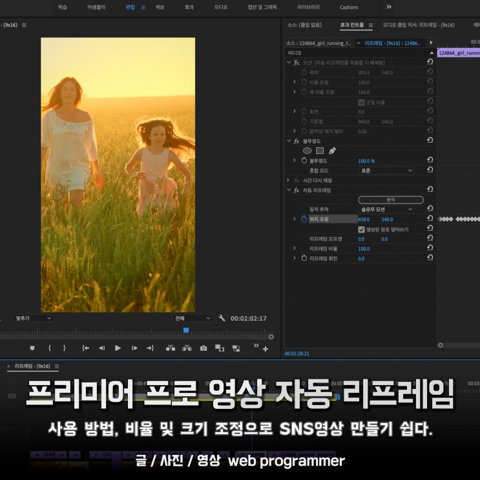Screen dimensions: 480x480
Task: Select the rectangle mask tool under 불투명도
Action: pos(320,151)
